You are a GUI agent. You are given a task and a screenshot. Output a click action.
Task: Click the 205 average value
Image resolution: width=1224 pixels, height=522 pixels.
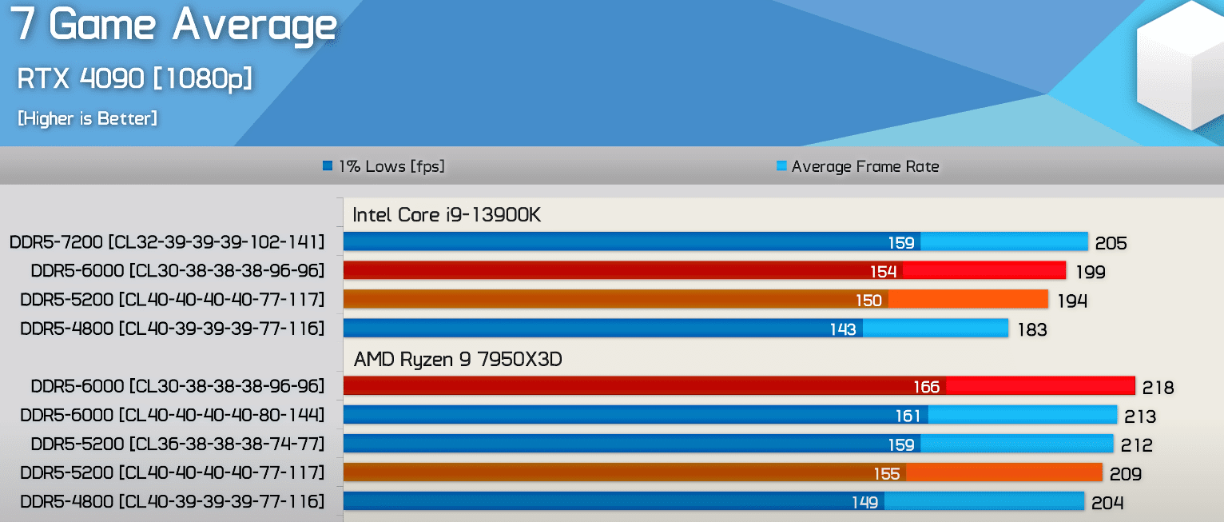1111,244
